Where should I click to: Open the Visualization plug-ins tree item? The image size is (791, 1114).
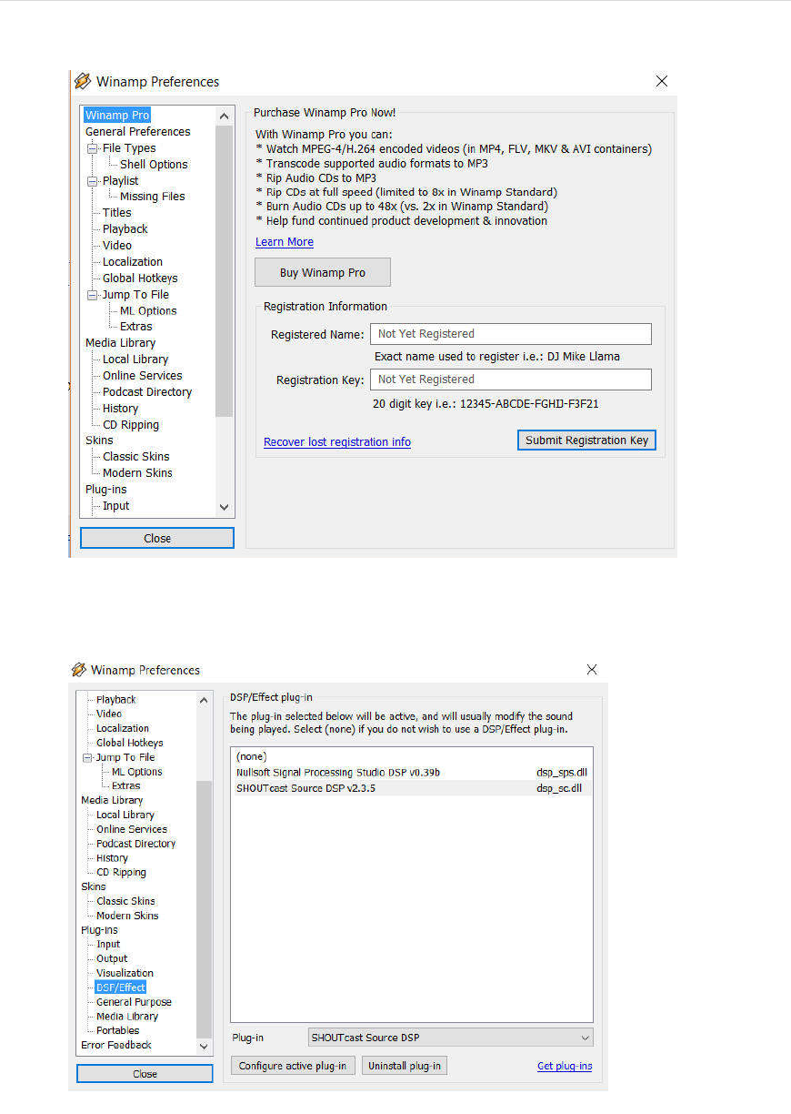pos(125,973)
